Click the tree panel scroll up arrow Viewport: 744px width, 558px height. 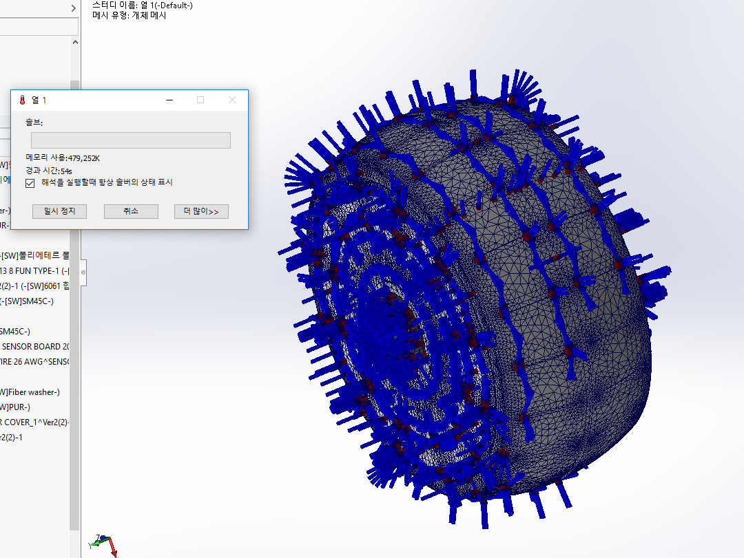click(74, 43)
